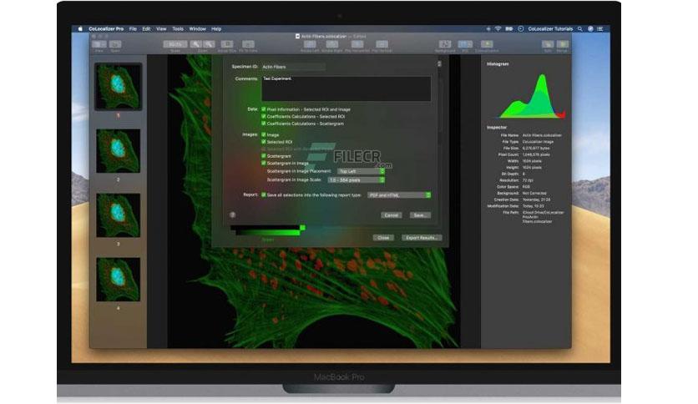This screenshot has height=404, width=698.
Task: Open Spotlight search in menu bar
Action: 580,29
